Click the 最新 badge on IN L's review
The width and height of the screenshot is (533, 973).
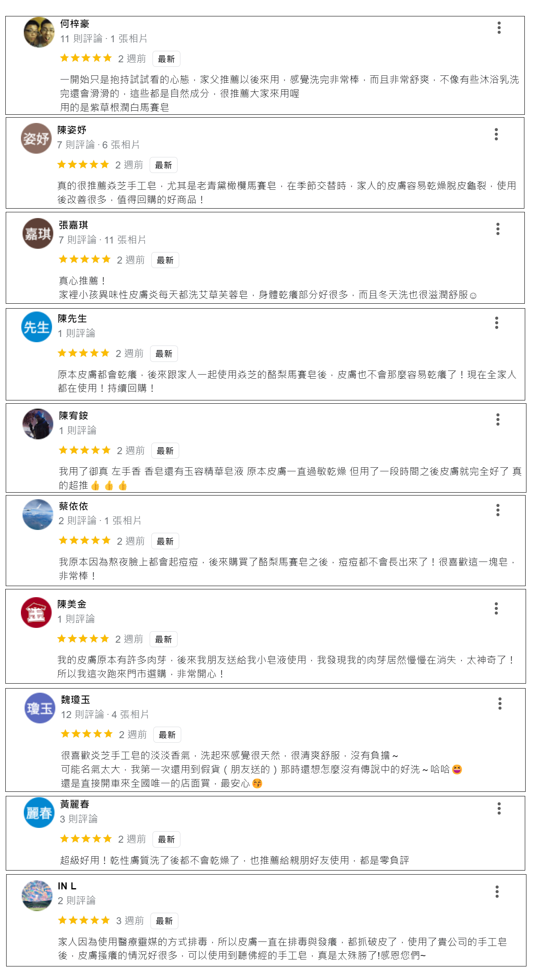164,921
